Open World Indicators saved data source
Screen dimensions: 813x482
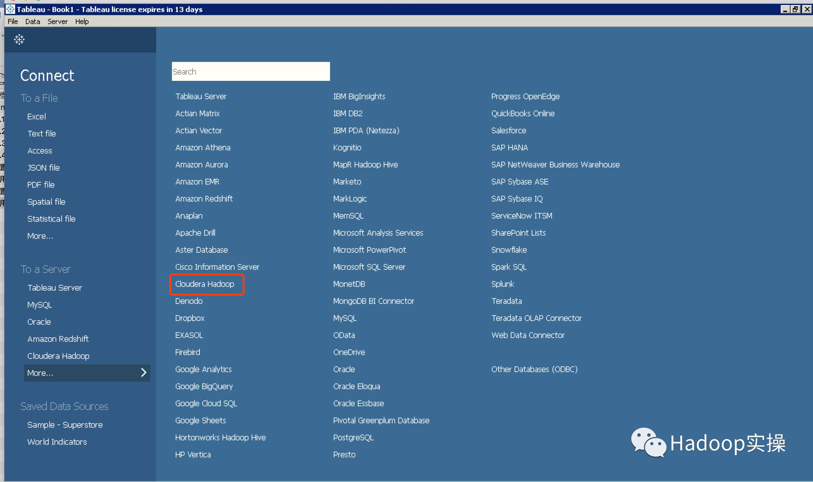click(x=57, y=442)
